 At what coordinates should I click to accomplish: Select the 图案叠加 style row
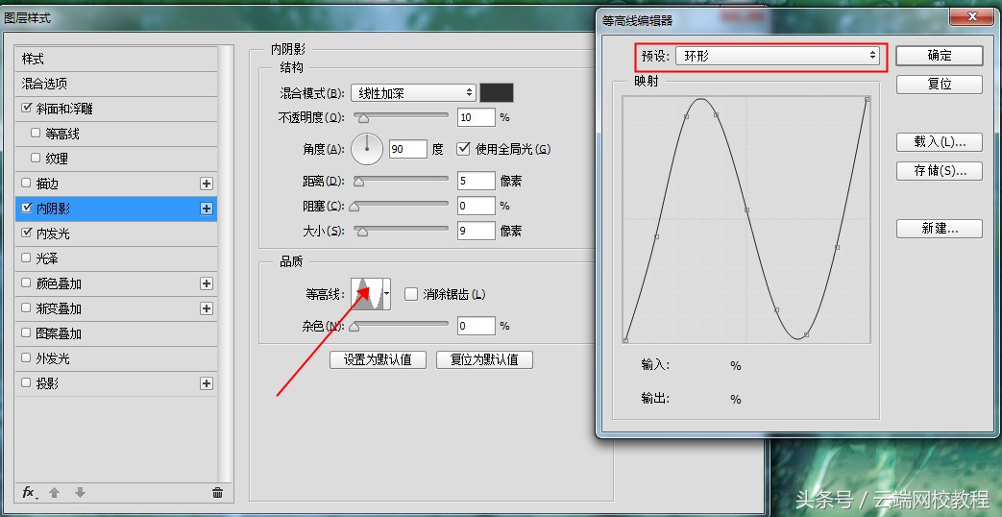click(x=115, y=333)
